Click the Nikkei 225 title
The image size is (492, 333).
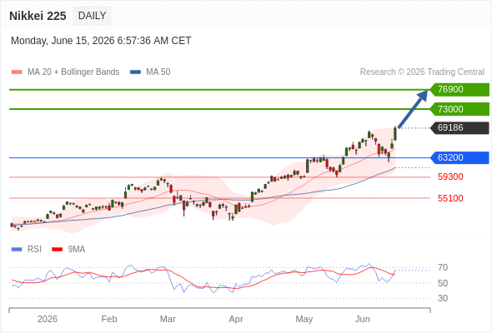[x=38, y=16]
